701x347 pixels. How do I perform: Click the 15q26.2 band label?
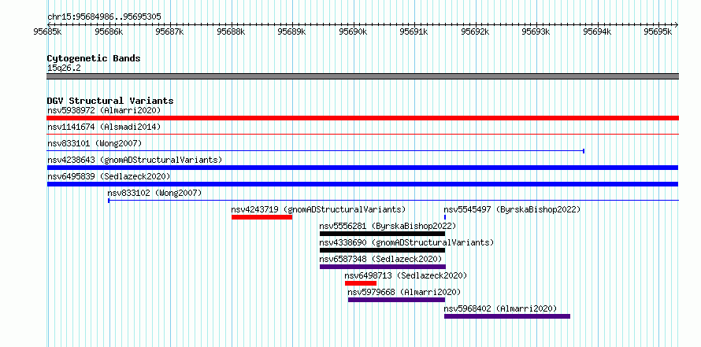pyautogui.click(x=64, y=68)
